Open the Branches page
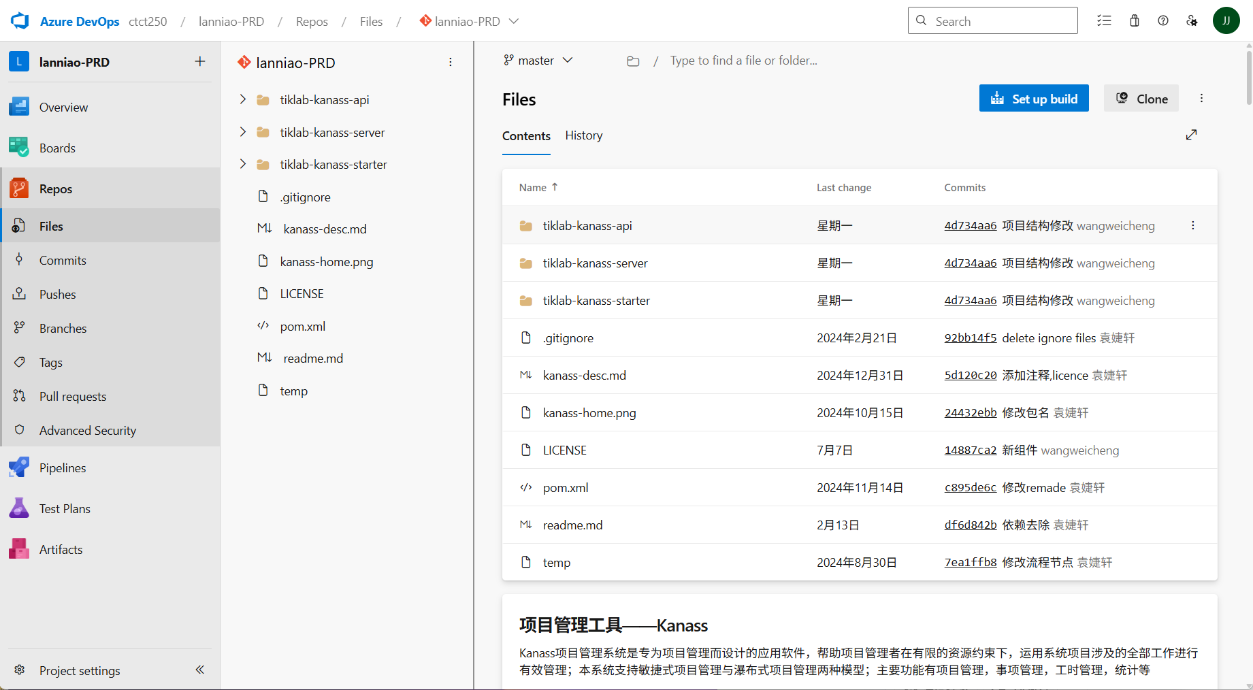This screenshot has width=1253, height=690. coord(63,327)
